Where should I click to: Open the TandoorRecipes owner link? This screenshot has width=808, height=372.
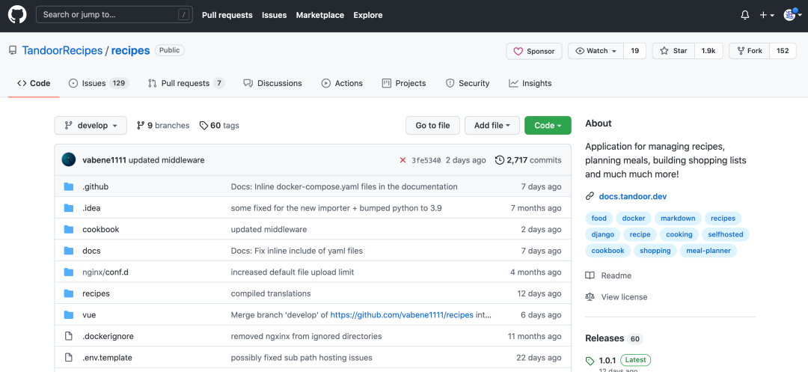(x=62, y=50)
